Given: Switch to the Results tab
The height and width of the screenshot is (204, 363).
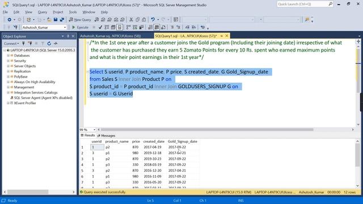Looking at the screenshot, I should [88, 135].
